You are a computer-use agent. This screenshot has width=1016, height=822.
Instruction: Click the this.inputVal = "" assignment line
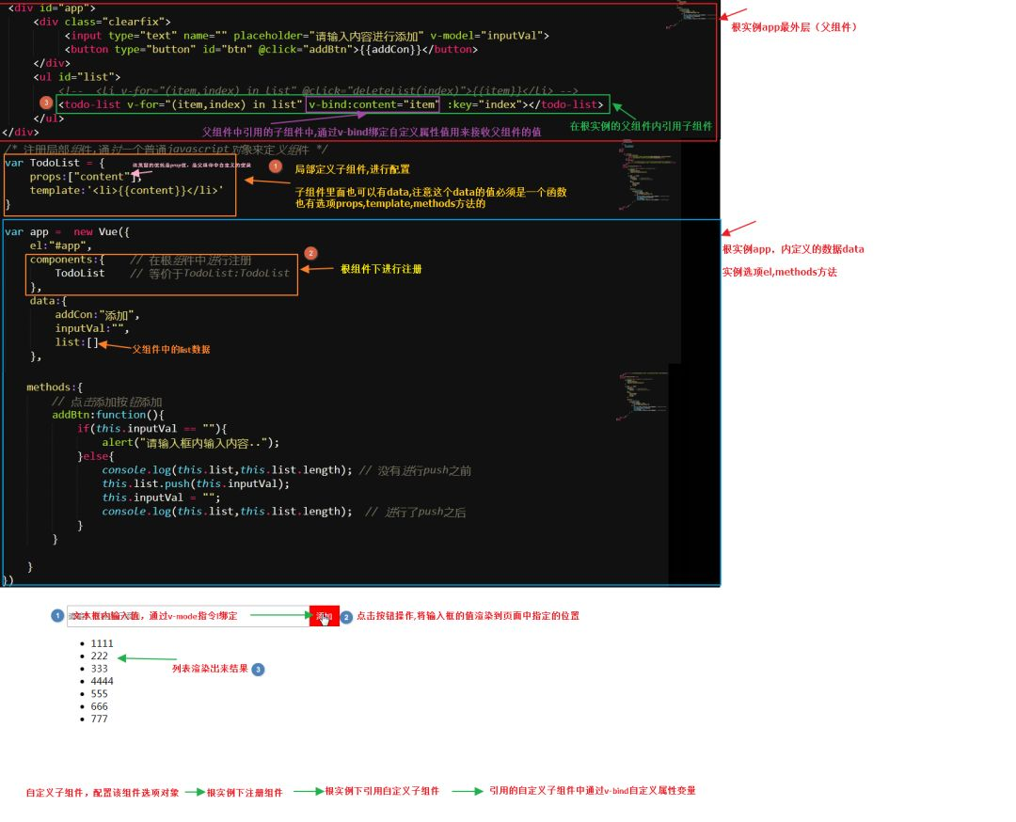pyautogui.click(x=162, y=498)
